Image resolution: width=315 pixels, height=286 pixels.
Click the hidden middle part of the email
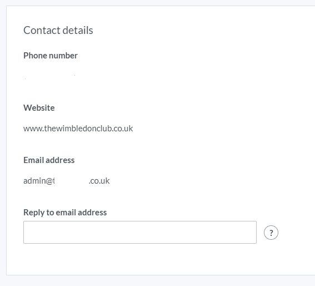[72, 181]
